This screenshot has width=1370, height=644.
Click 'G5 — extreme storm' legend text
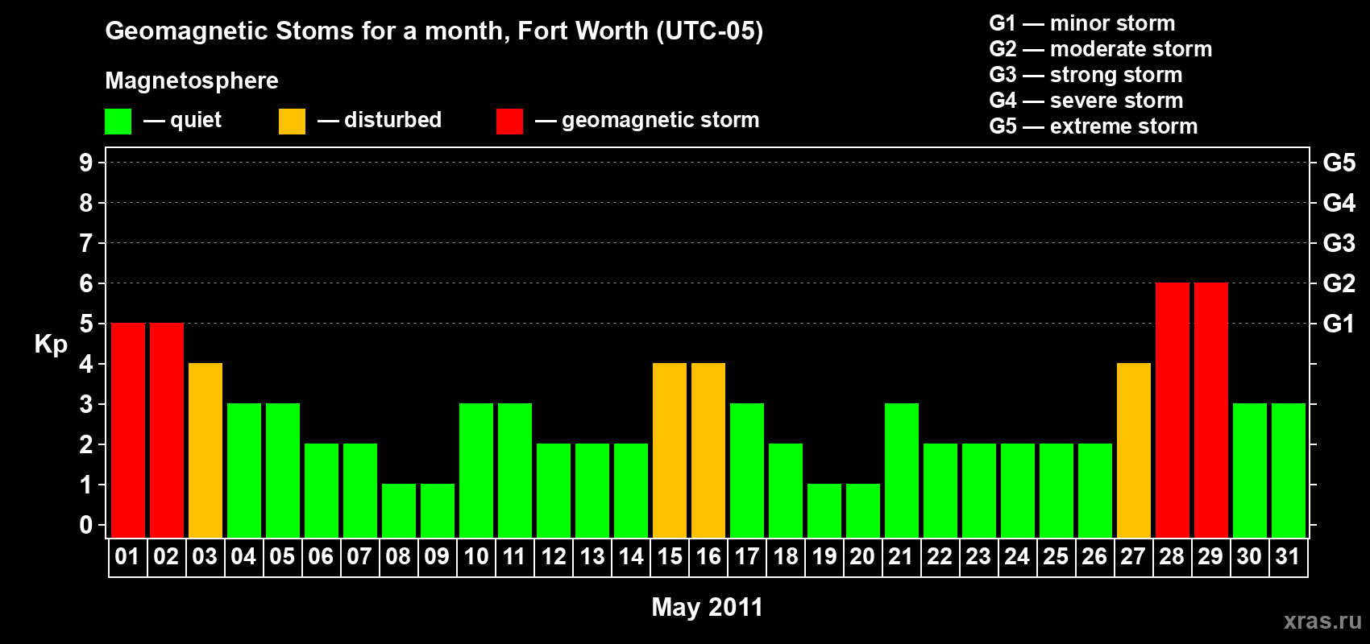tap(1094, 126)
